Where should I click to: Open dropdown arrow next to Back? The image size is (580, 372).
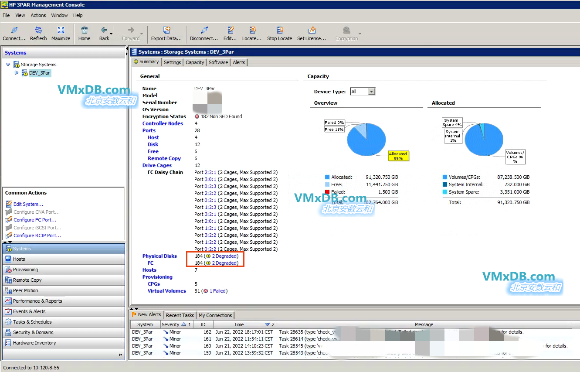111,34
